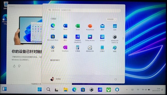Open network, volume and battery quick settings

146,90
